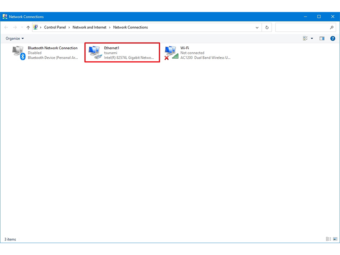Click 'Bluetooth Device (Personal Ar...' text
Screen dimensions: 340x255
click(53, 58)
